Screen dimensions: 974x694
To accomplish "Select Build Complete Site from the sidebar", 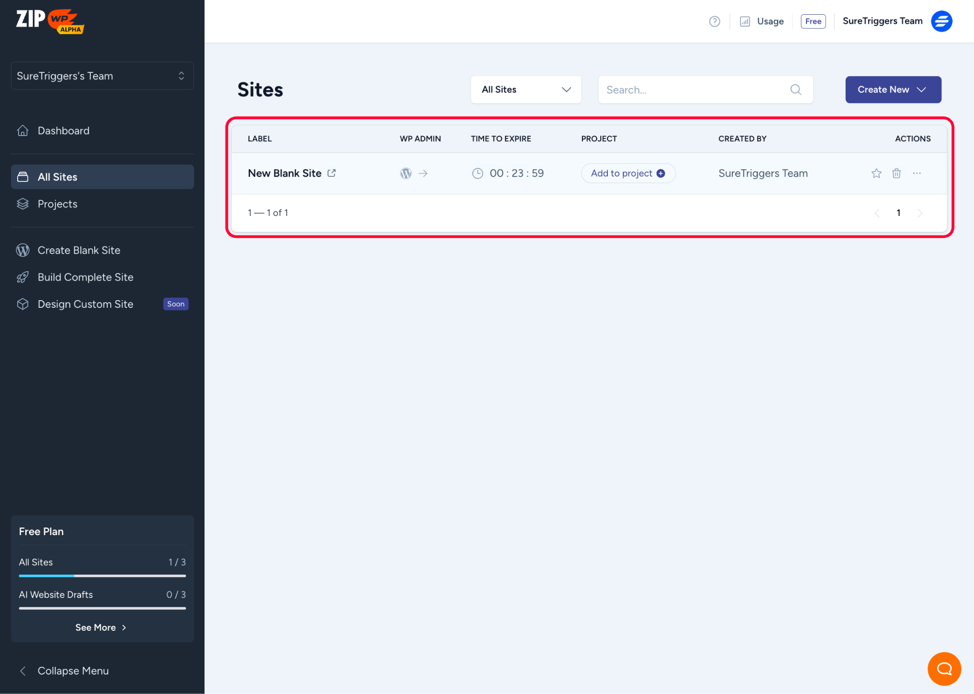I will coord(85,277).
